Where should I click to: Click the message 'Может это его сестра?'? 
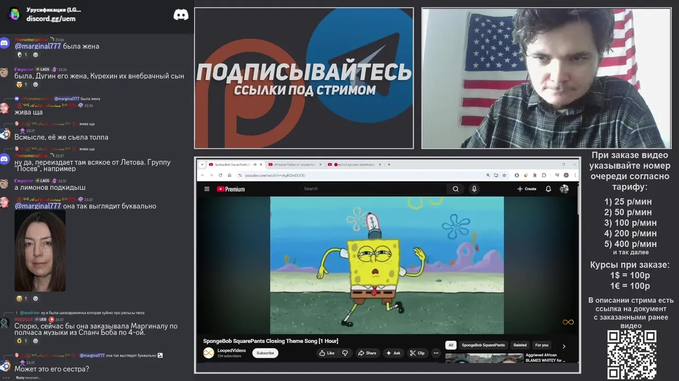click(x=51, y=369)
